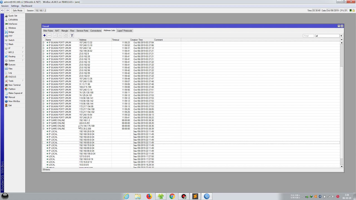Open PPP from the sidebar
The width and height of the screenshot is (356, 200).
pos(10,36)
